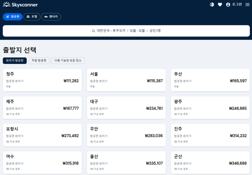This screenshot has height=175, width=252.
Task: Click the ₩315,918 price for 여수
Action: 70,163
